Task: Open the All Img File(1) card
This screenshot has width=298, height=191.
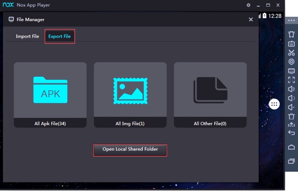Action: pyautogui.click(x=130, y=95)
